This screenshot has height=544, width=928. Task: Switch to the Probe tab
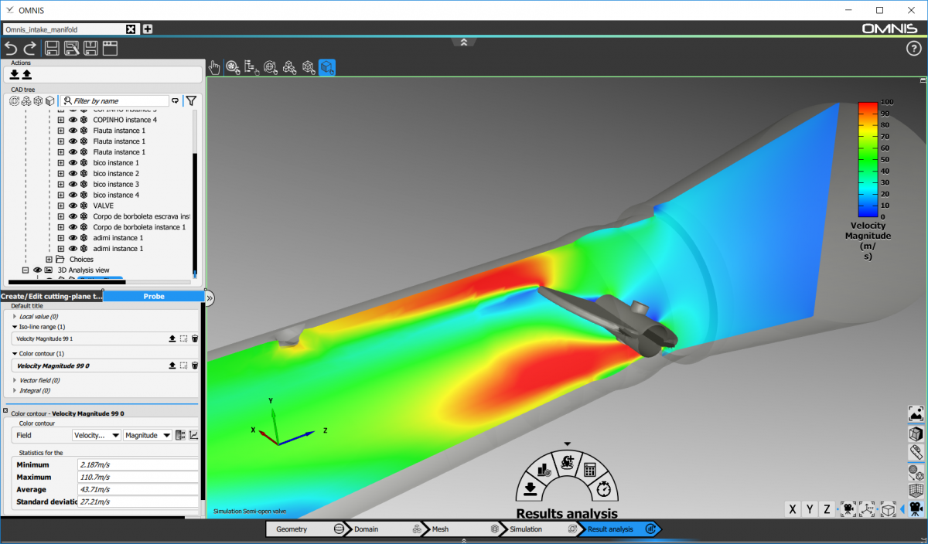tap(153, 296)
